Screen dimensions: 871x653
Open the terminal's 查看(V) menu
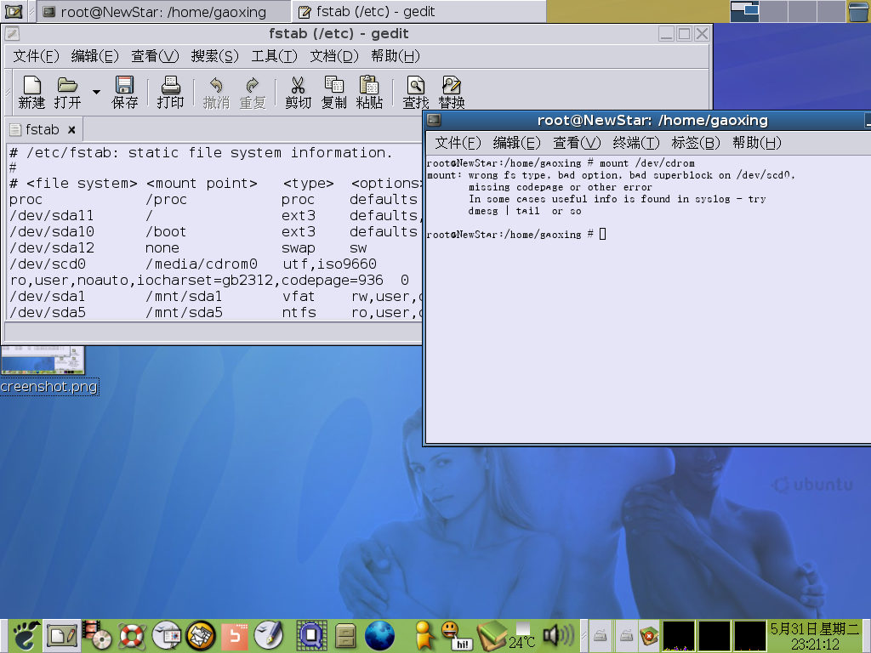577,143
